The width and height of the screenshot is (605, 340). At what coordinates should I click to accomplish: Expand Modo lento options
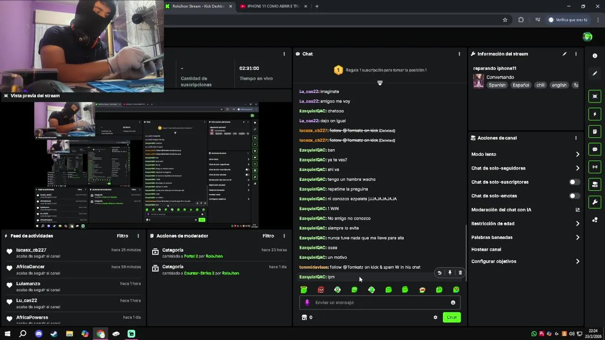tap(578, 154)
